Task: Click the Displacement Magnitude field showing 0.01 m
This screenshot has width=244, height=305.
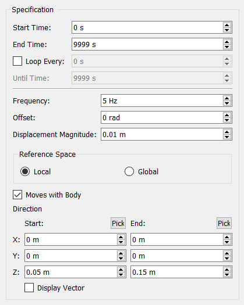Action: (162, 134)
